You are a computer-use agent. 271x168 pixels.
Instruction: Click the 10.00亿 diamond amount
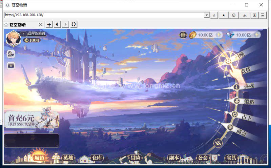(244, 35)
